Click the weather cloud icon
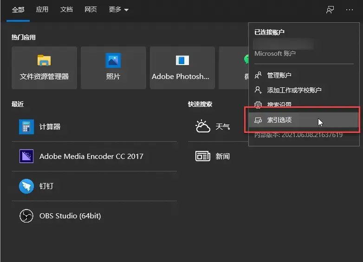Viewport: 363px width, 262px height. pyautogui.click(x=203, y=126)
